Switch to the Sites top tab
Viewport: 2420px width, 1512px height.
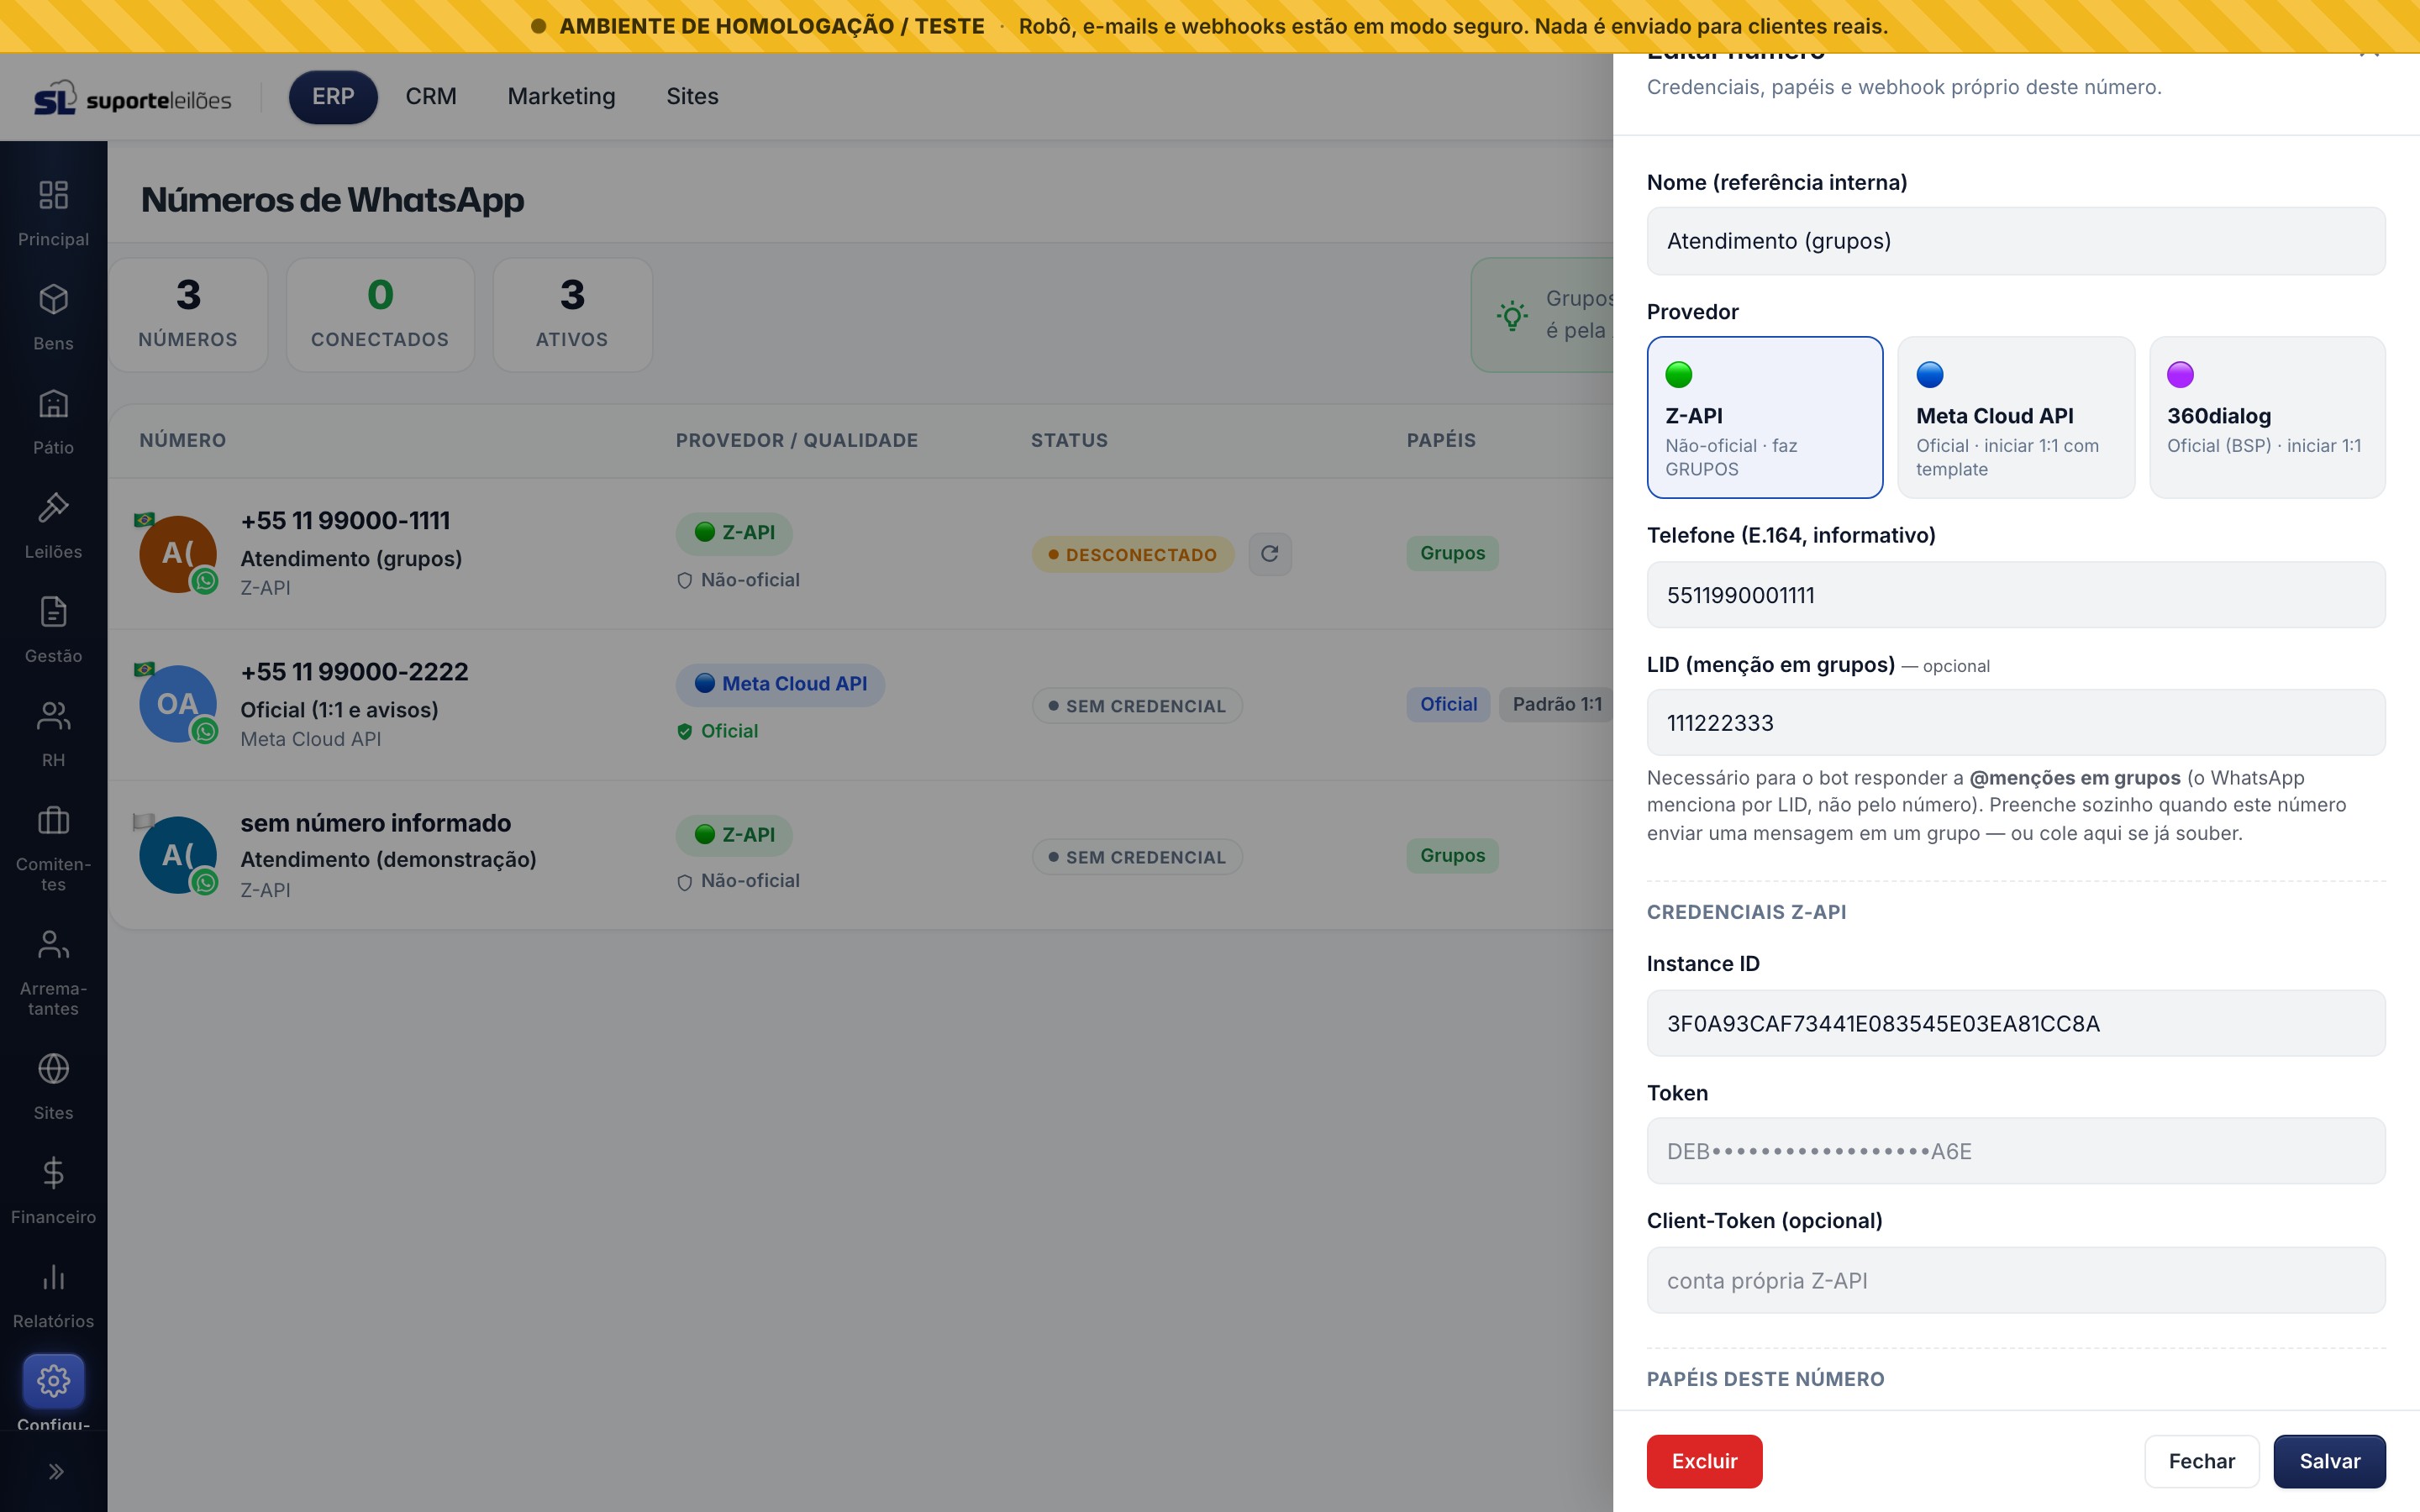pos(692,97)
